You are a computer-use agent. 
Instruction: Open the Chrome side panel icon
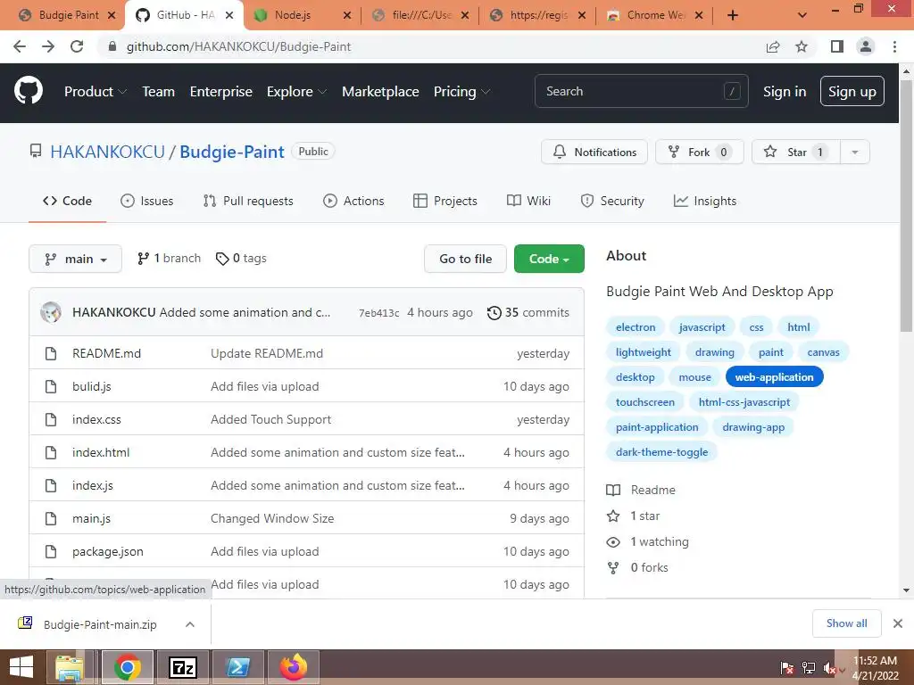pyautogui.click(x=837, y=46)
